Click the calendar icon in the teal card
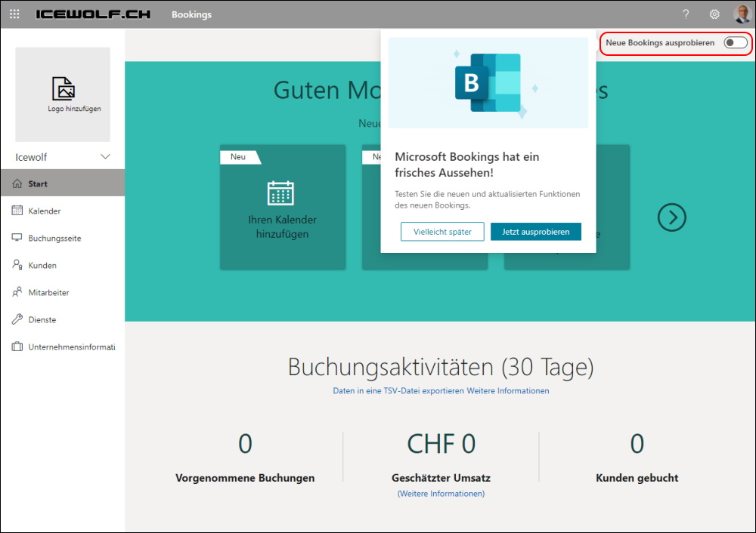Screen dimensions: 756x533 pos(280,193)
